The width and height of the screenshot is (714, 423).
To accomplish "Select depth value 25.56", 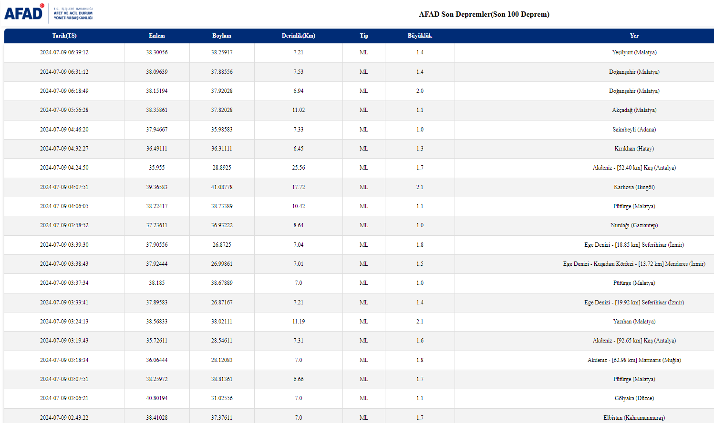I will click(299, 168).
